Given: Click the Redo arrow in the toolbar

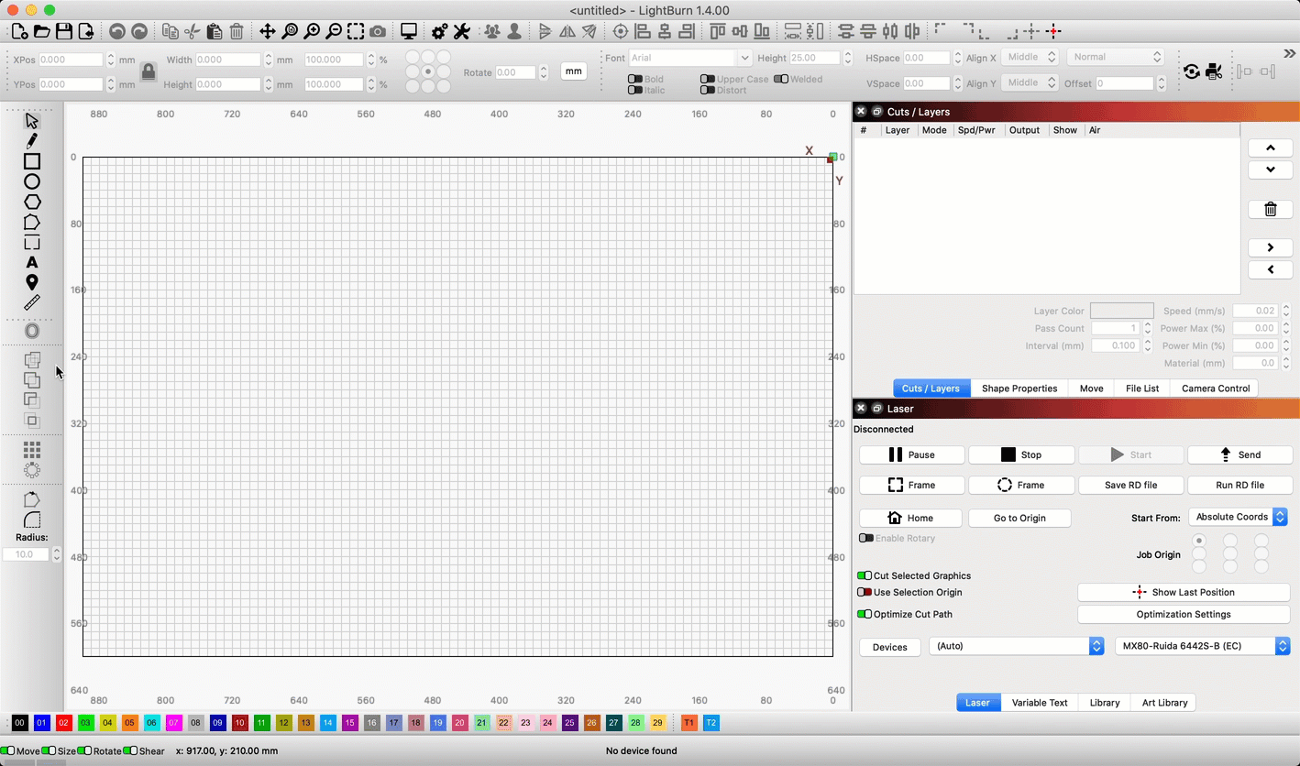Looking at the screenshot, I should coord(139,31).
